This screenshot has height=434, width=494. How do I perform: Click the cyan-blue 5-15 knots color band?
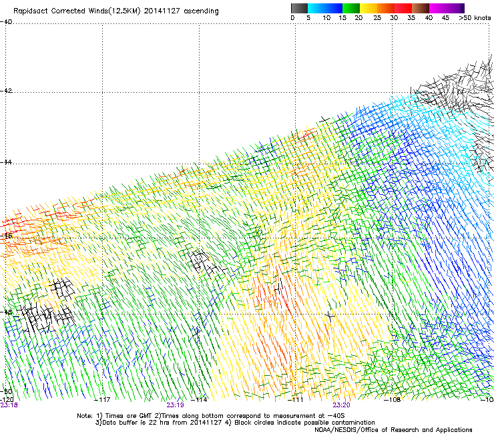click(x=325, y=8)
